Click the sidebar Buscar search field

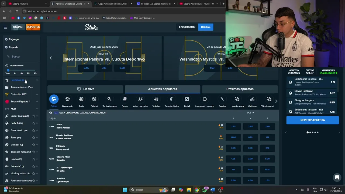point(22,57)
